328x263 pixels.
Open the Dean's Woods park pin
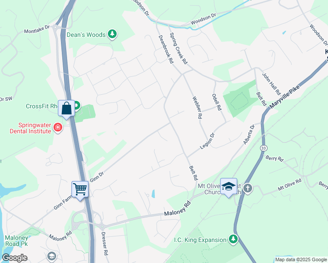[x=112, y=34]
